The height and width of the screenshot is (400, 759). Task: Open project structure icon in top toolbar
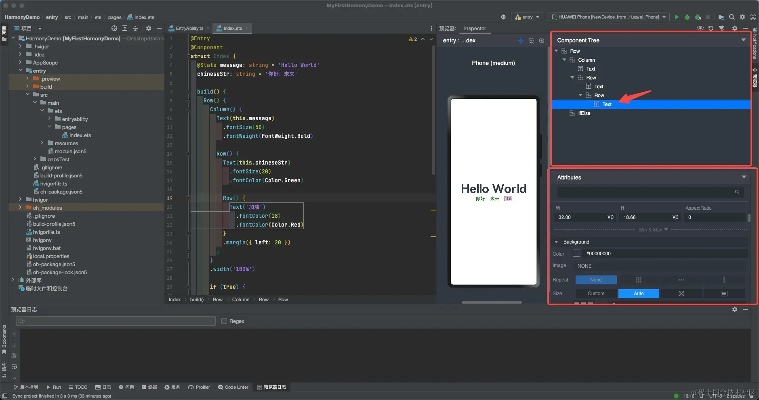(x=721, y=17)
